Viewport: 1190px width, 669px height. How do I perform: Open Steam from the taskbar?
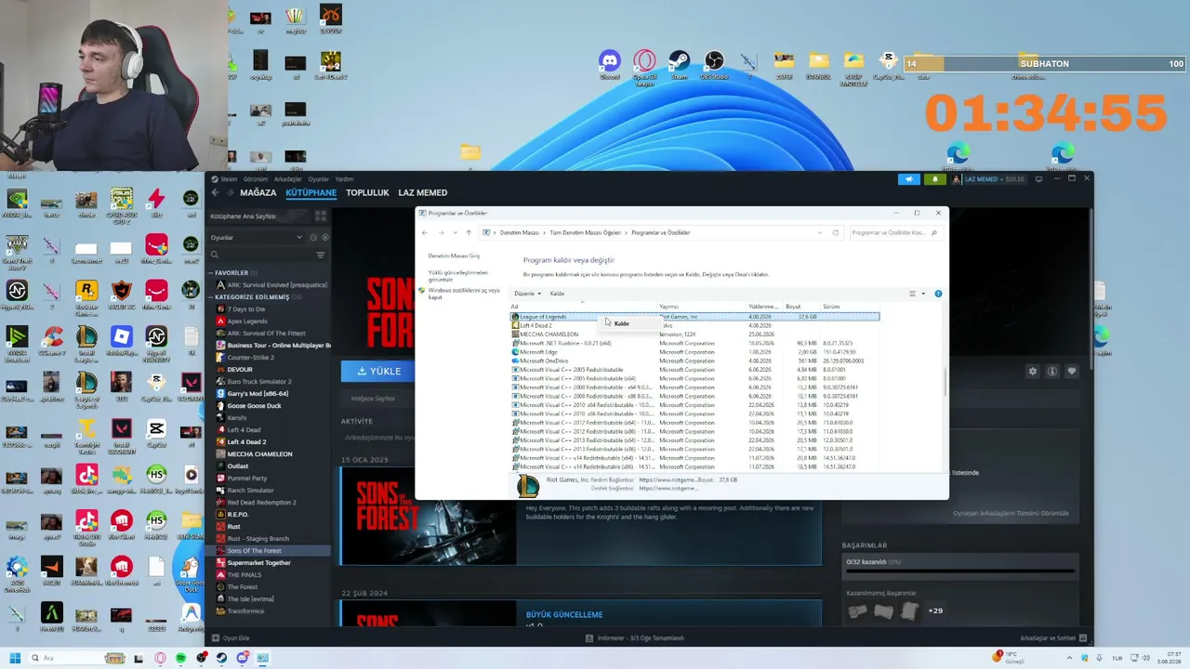click(221, 658)
